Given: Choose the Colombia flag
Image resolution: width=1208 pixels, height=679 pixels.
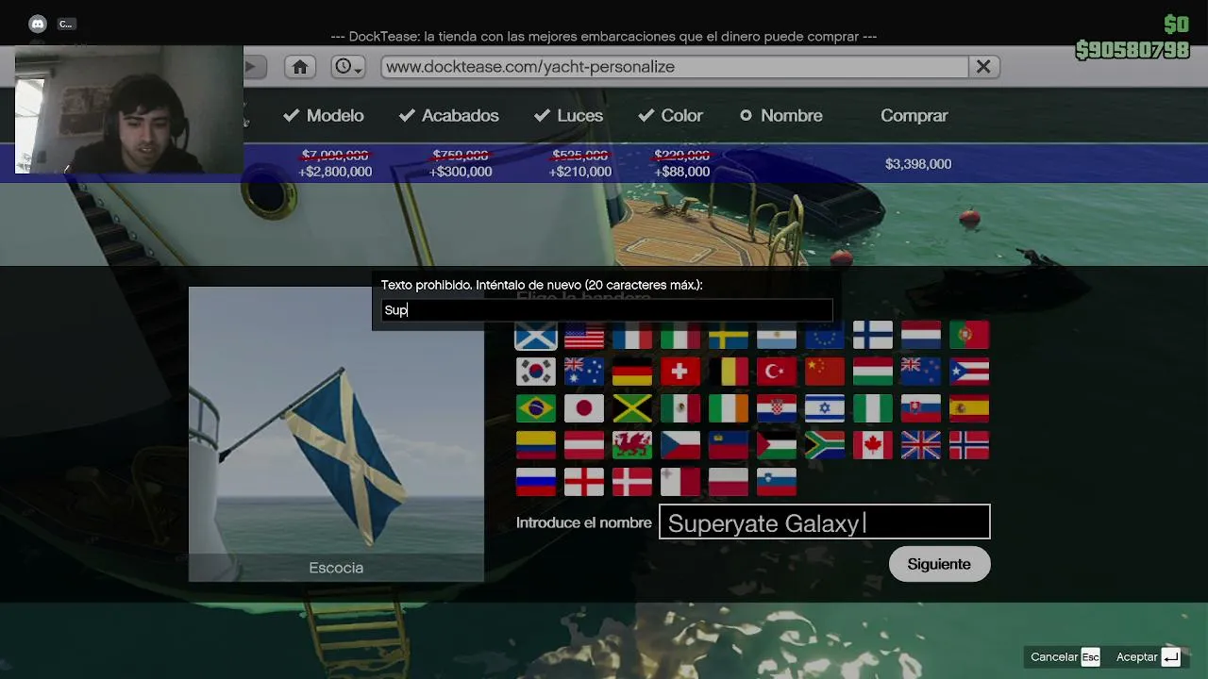Looking at the screenshot, I should tap(536, 445).
